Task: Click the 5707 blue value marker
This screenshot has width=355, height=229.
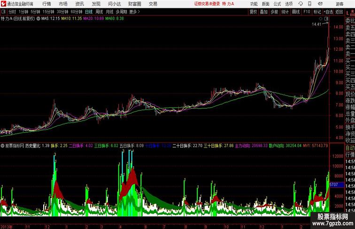Action: [x=337, y=184]
